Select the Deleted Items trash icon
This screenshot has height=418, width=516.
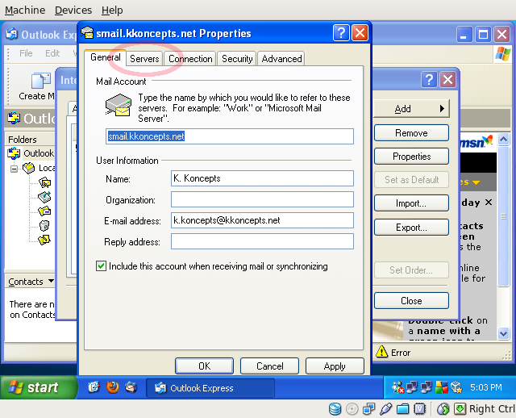(44, 225)
